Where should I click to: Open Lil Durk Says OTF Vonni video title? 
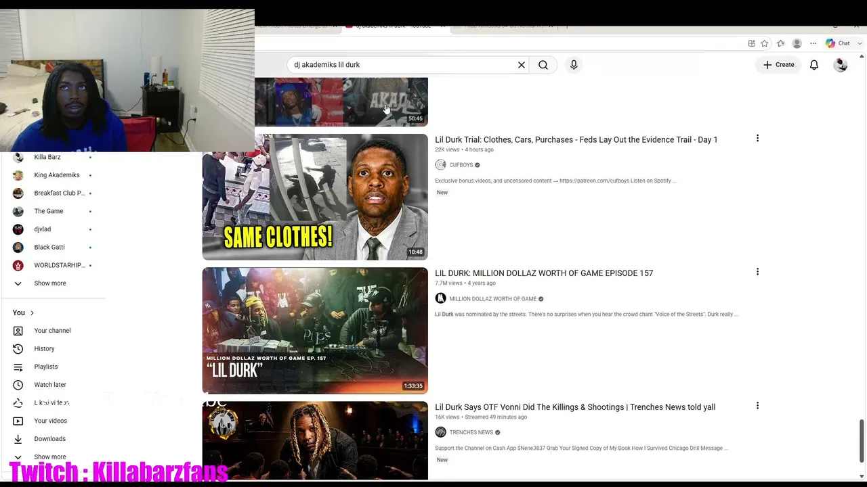(575, 407)
